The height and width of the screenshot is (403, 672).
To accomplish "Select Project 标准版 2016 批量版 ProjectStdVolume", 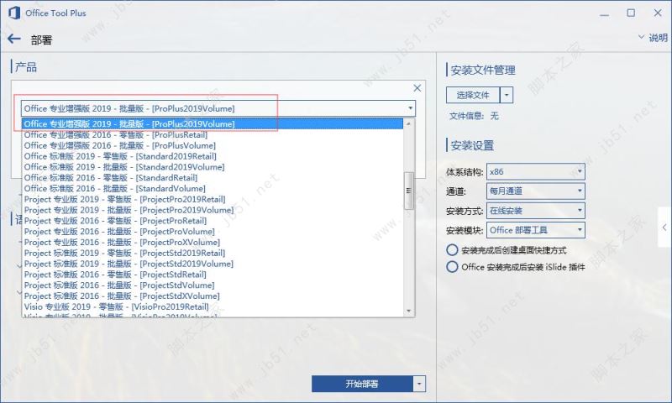I will pyautogui.click(x=213, y=285).
